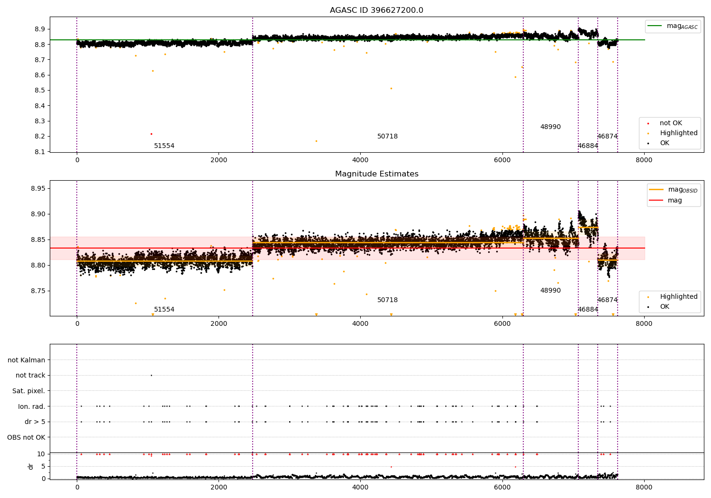The width and height of the screenshot is (711, 498).
Task: Click the "not Kalman" row label
Action: coord(27,360)
